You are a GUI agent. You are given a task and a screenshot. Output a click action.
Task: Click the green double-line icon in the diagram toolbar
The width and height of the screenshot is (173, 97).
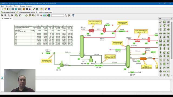tap(23, 15)
